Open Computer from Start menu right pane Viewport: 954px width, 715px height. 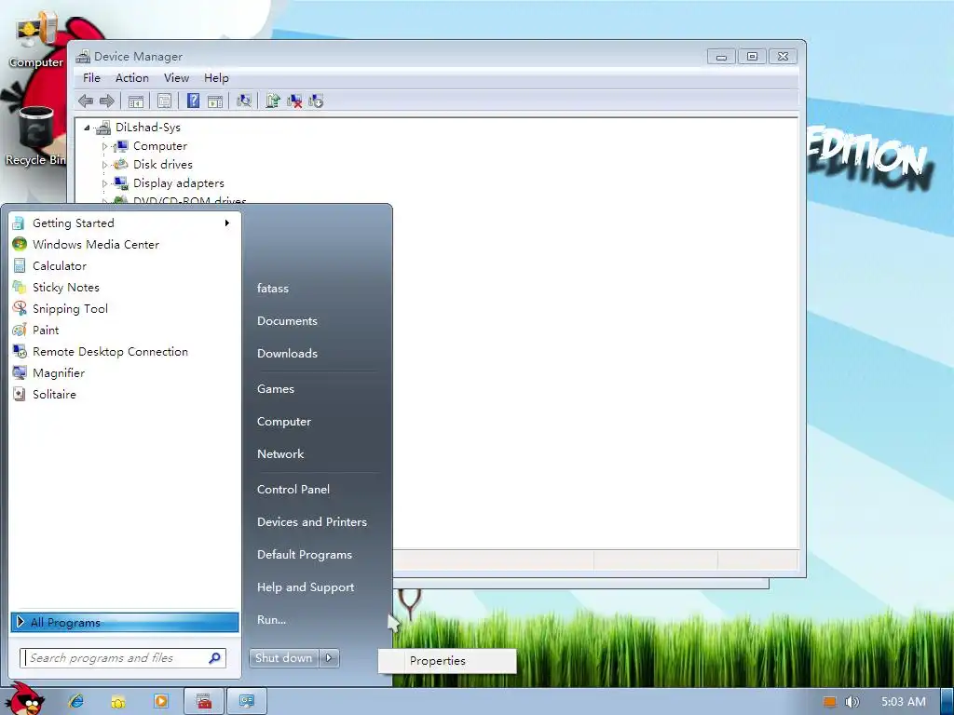click(x=283, y=422)
